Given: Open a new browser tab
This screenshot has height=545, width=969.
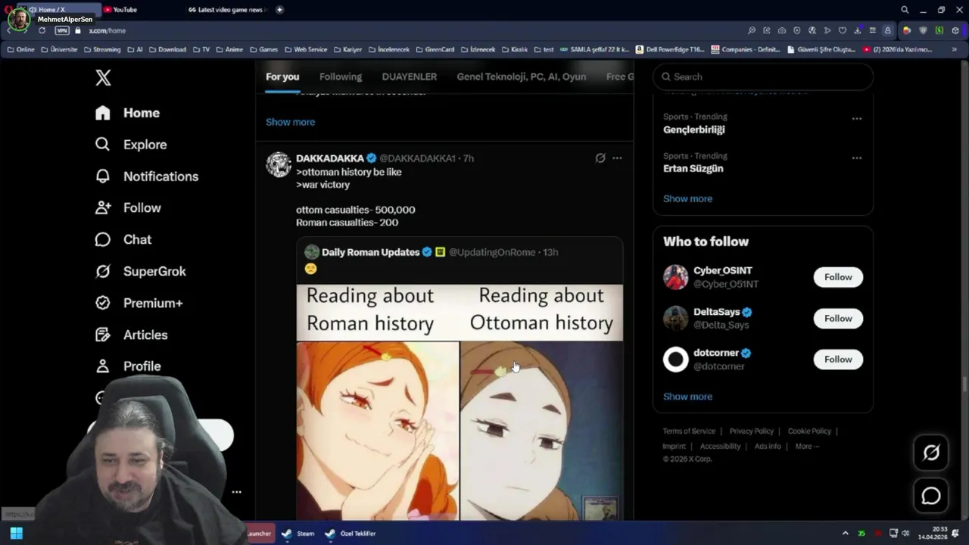Looking at the screenshot, I should [279, 10].
